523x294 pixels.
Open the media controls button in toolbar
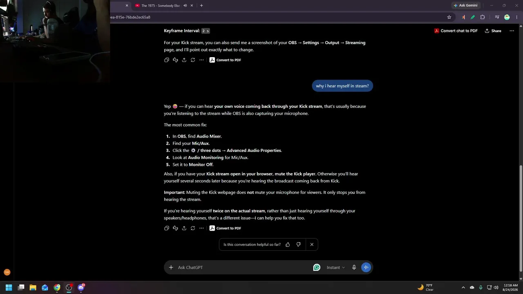pos(497,17)
